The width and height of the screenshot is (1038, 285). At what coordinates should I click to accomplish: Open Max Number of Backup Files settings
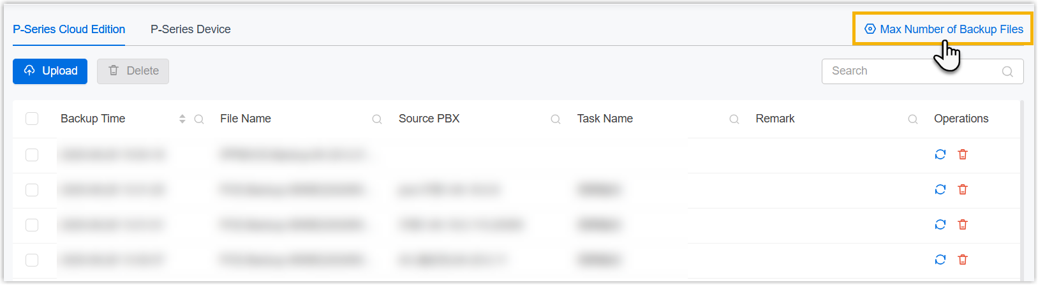944,29
